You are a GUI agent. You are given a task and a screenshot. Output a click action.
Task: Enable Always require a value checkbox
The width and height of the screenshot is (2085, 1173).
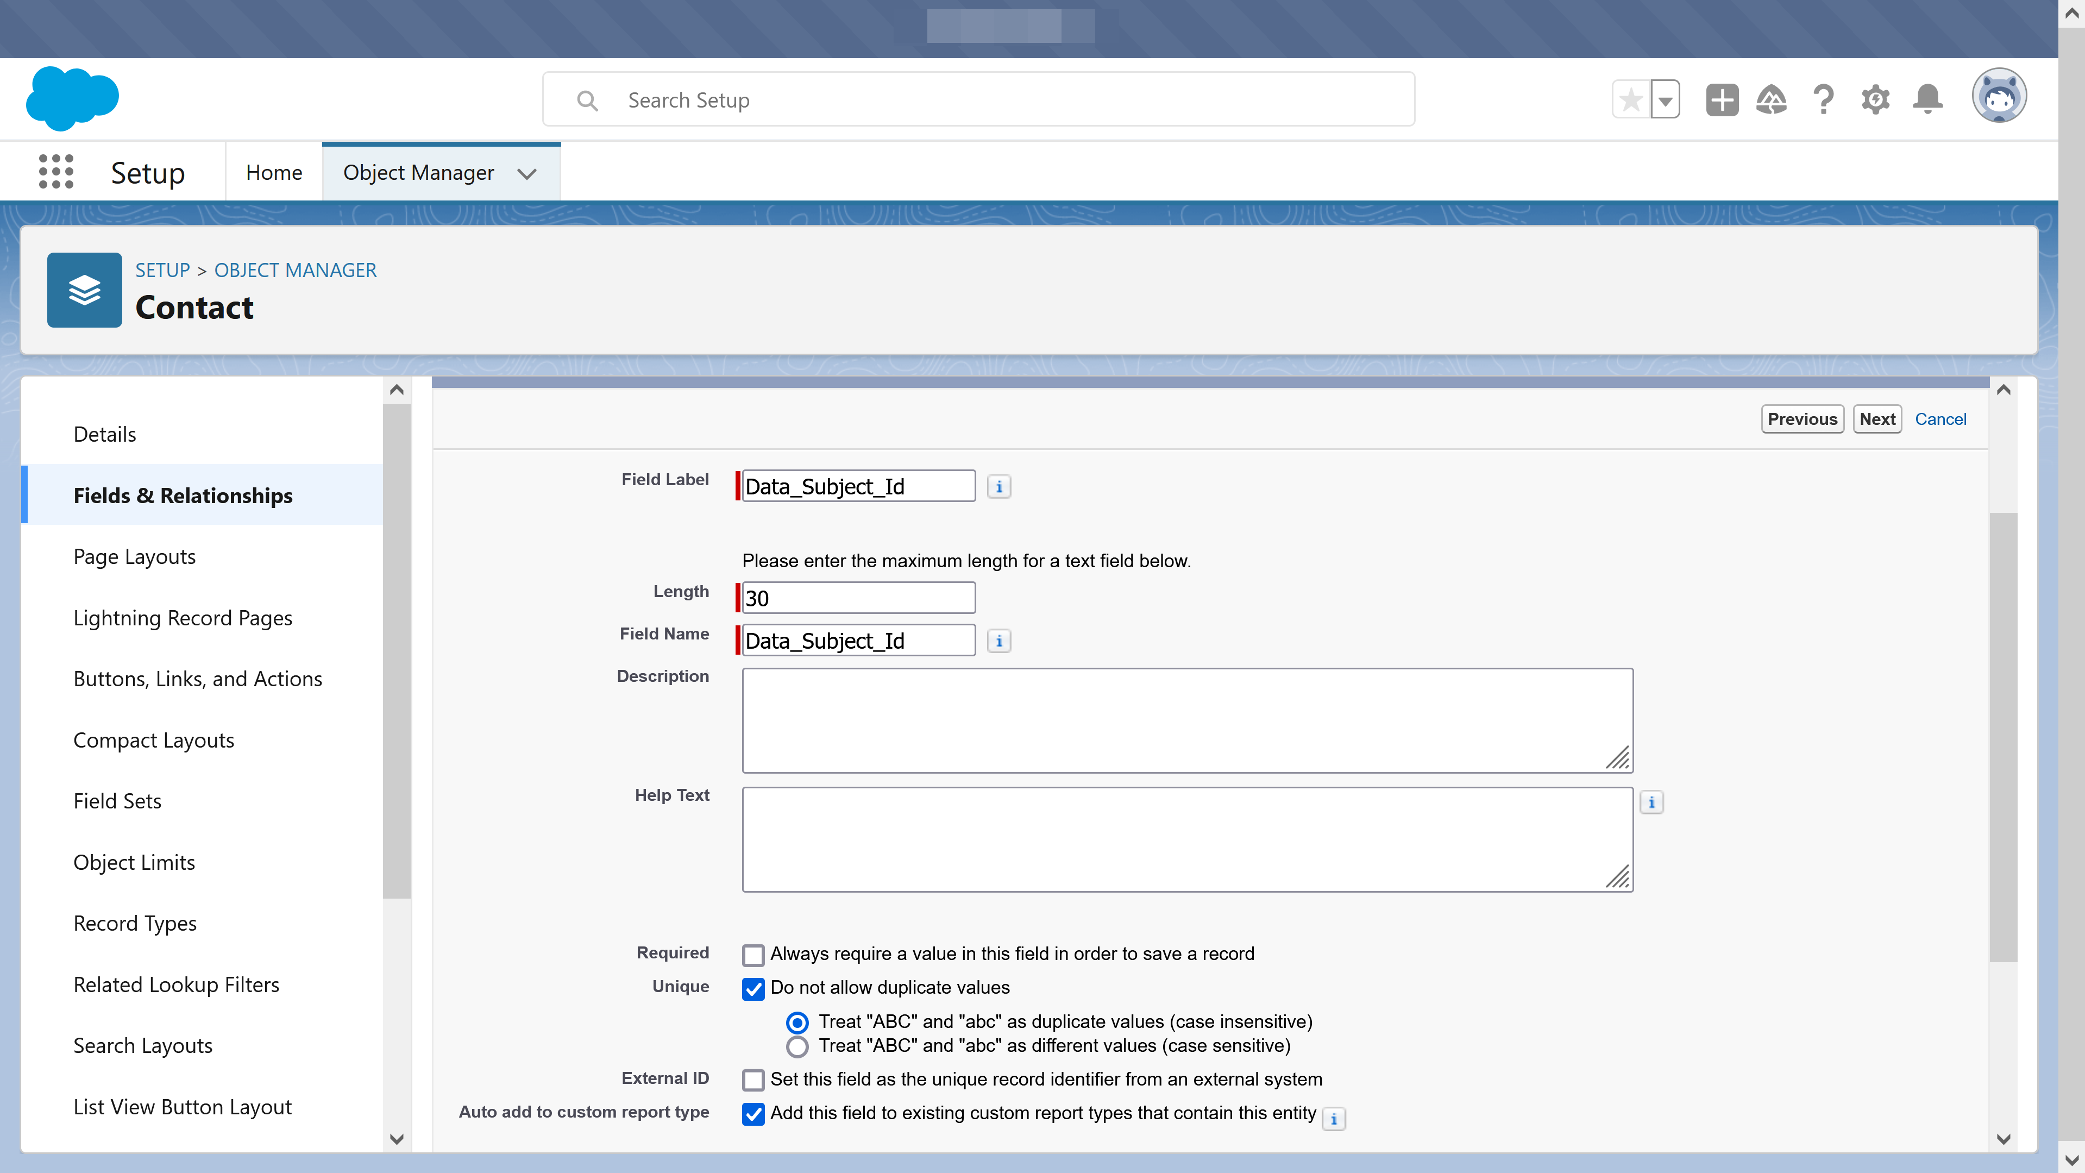coord(753,955)
